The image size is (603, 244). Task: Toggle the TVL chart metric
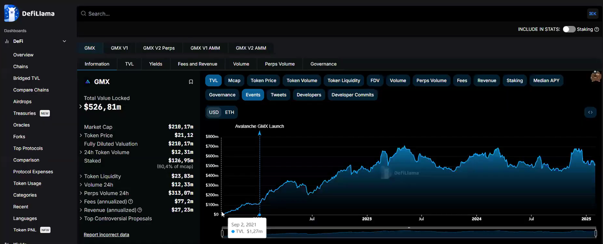point(214,80)
